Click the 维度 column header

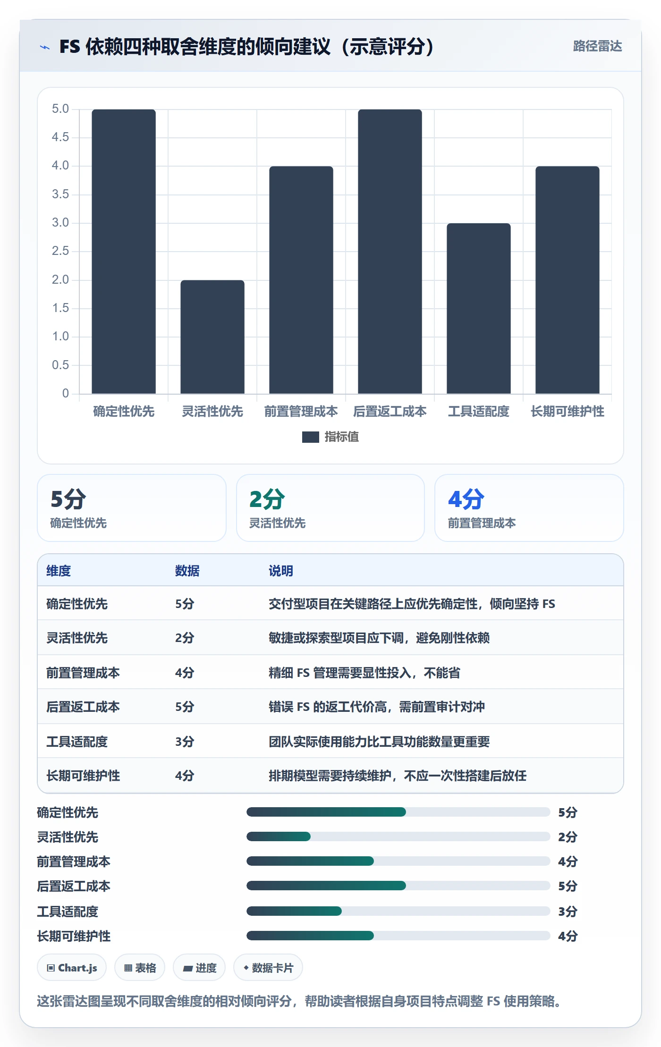coord(59,571)
